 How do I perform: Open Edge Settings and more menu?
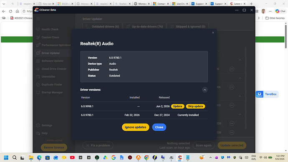270,11
